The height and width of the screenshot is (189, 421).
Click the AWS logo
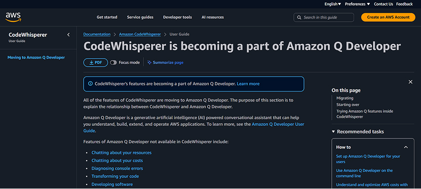point(13,17)
